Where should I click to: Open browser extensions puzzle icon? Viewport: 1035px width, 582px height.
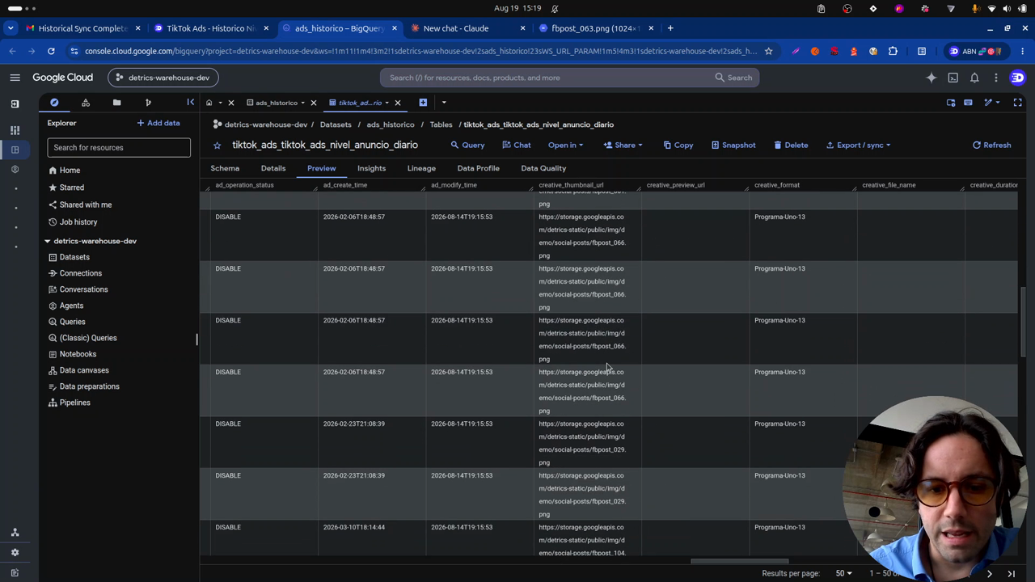tap(893, 51)
